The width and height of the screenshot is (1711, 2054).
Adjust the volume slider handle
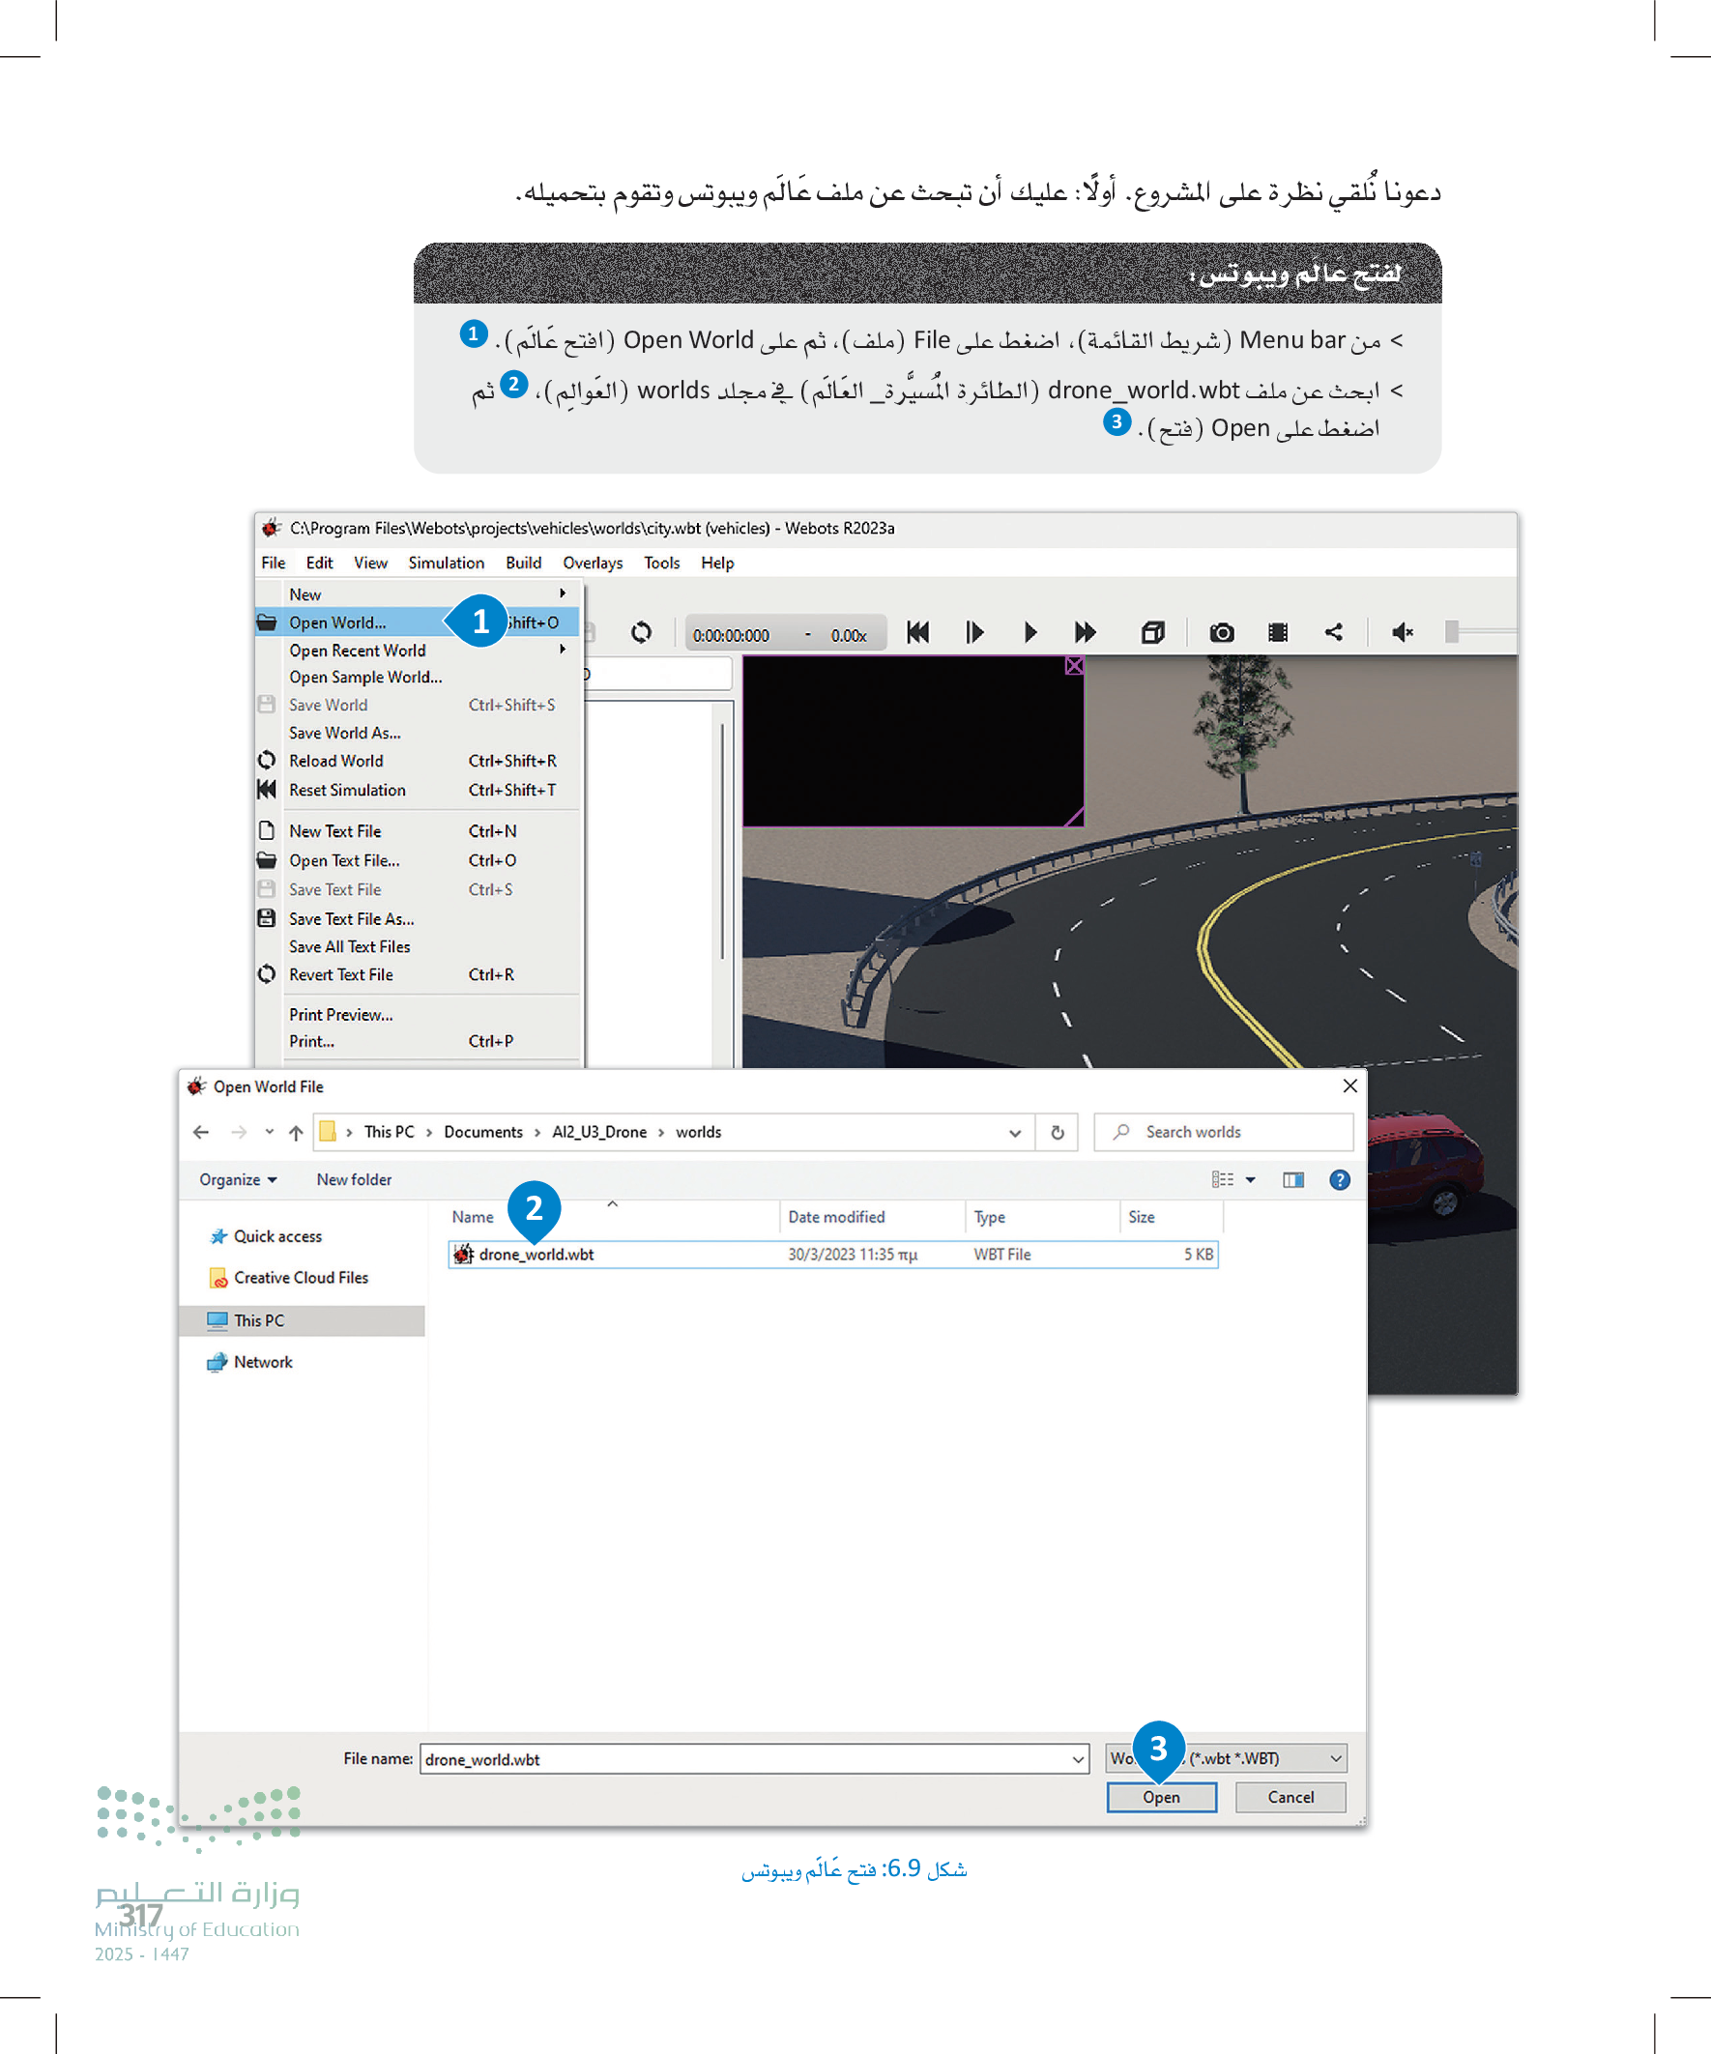coord(1452,633)
